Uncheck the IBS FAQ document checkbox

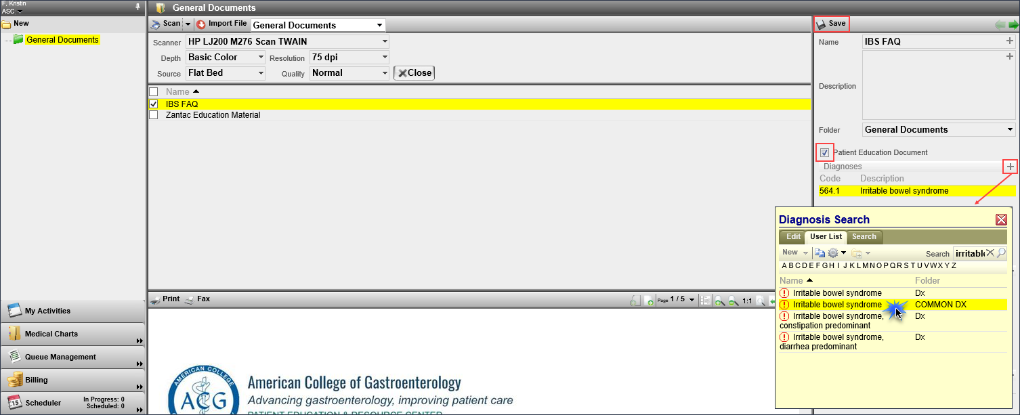[x=154, y=104]
